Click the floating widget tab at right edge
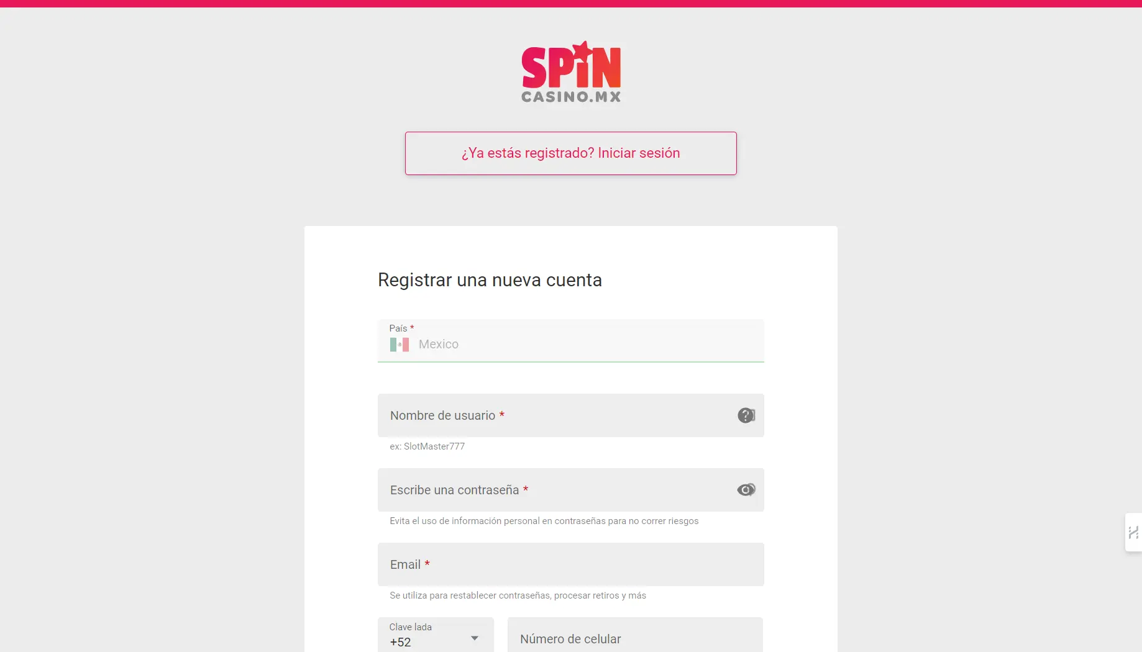Screen dimensions: 1142x652 click(x=1133, y=532)
